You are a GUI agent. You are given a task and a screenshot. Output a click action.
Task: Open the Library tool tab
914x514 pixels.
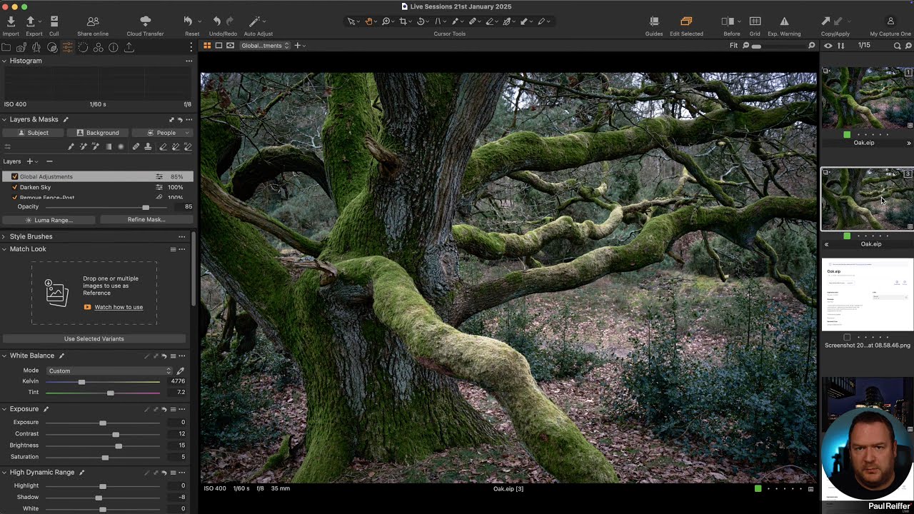click(6, 47)
